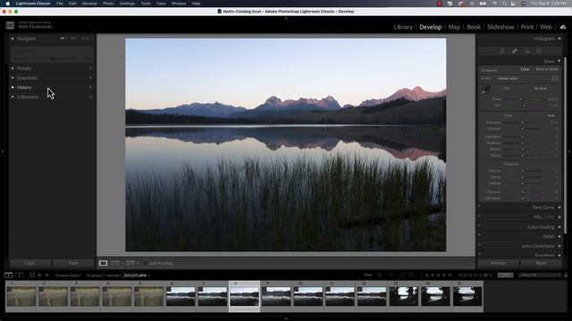572x321 pixels.
Task: Click the Exposure slider handle
Action: point(522,123)
